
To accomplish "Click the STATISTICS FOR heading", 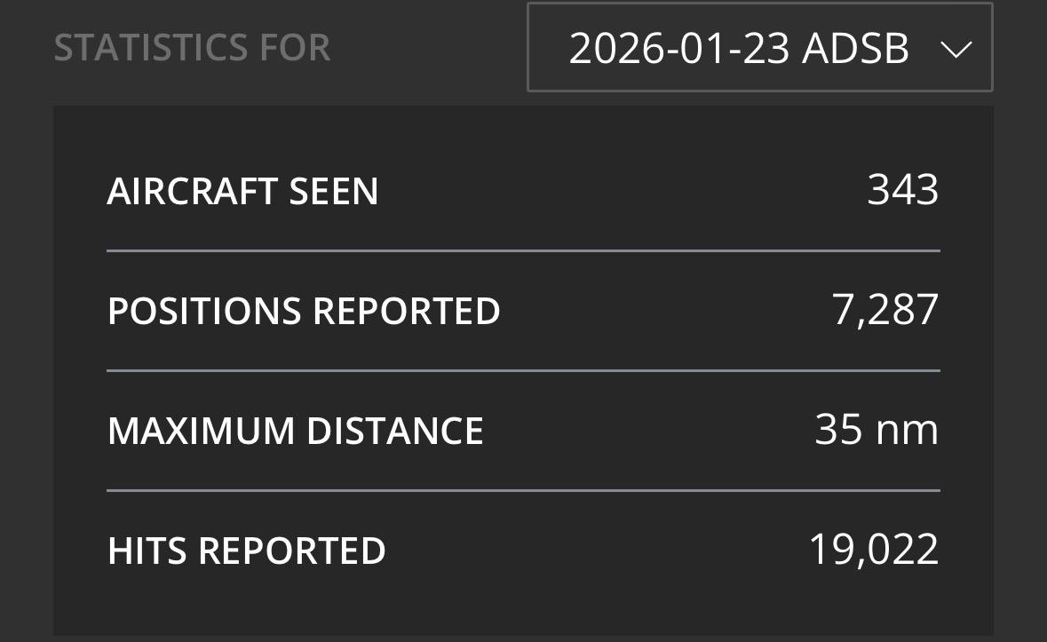I will pyautogui.click(x=192, y=48).
